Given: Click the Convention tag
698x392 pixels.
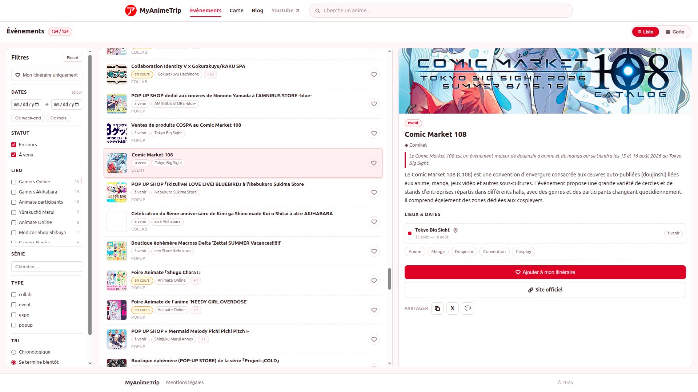Looking at the screenshot, I should coord(494,252).
